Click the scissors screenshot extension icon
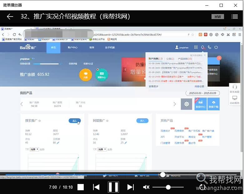This screenshot has height=194, width=244. [228, 35]
